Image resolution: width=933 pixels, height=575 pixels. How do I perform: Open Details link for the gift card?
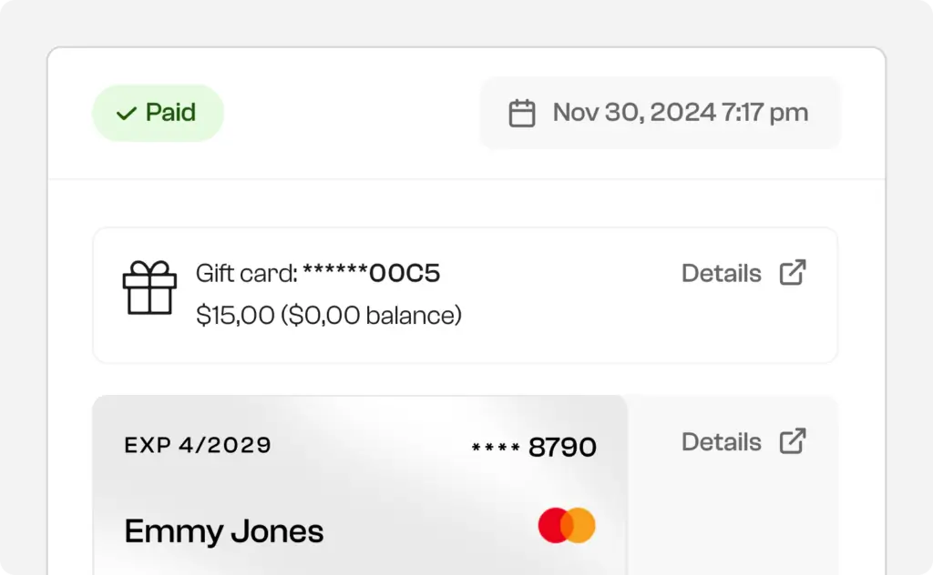tap(721, 273)
